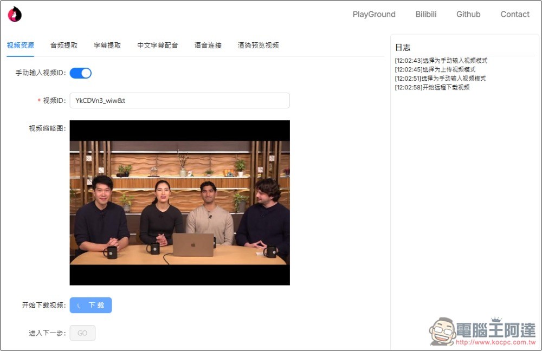Viewport: 542px width, 351px height.
Task: Open the Contact page link
Action: tap(515, 15)
